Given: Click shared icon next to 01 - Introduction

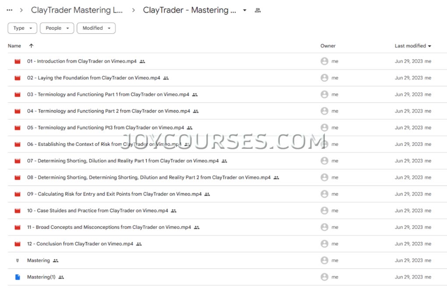Looking at the screenshot, I should pyautogui.click(x=142, y=62).
